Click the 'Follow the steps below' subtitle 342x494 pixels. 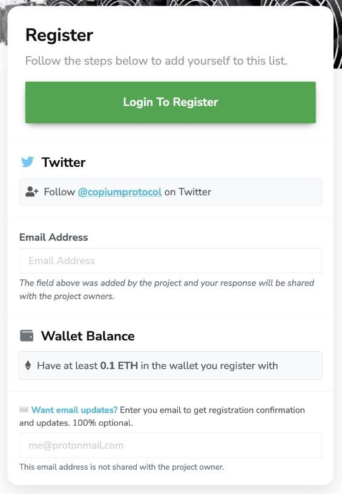point(156,60)
